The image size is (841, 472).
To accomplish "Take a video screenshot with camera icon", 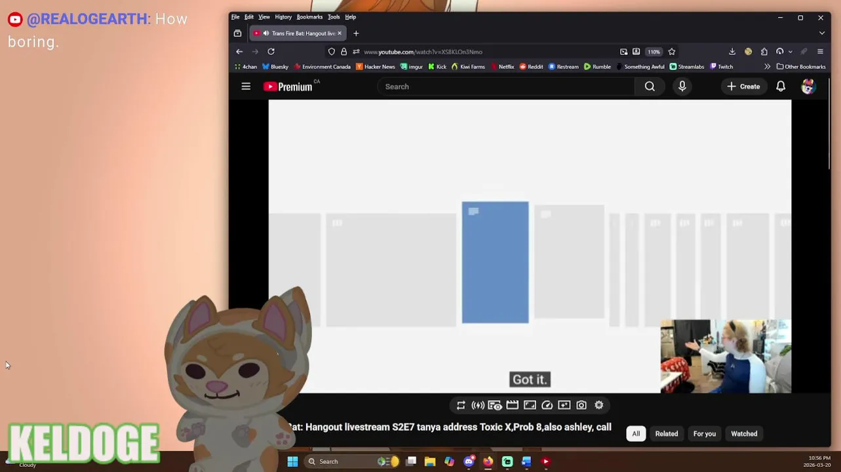I will pyautogui.click(x=581, y=405).
